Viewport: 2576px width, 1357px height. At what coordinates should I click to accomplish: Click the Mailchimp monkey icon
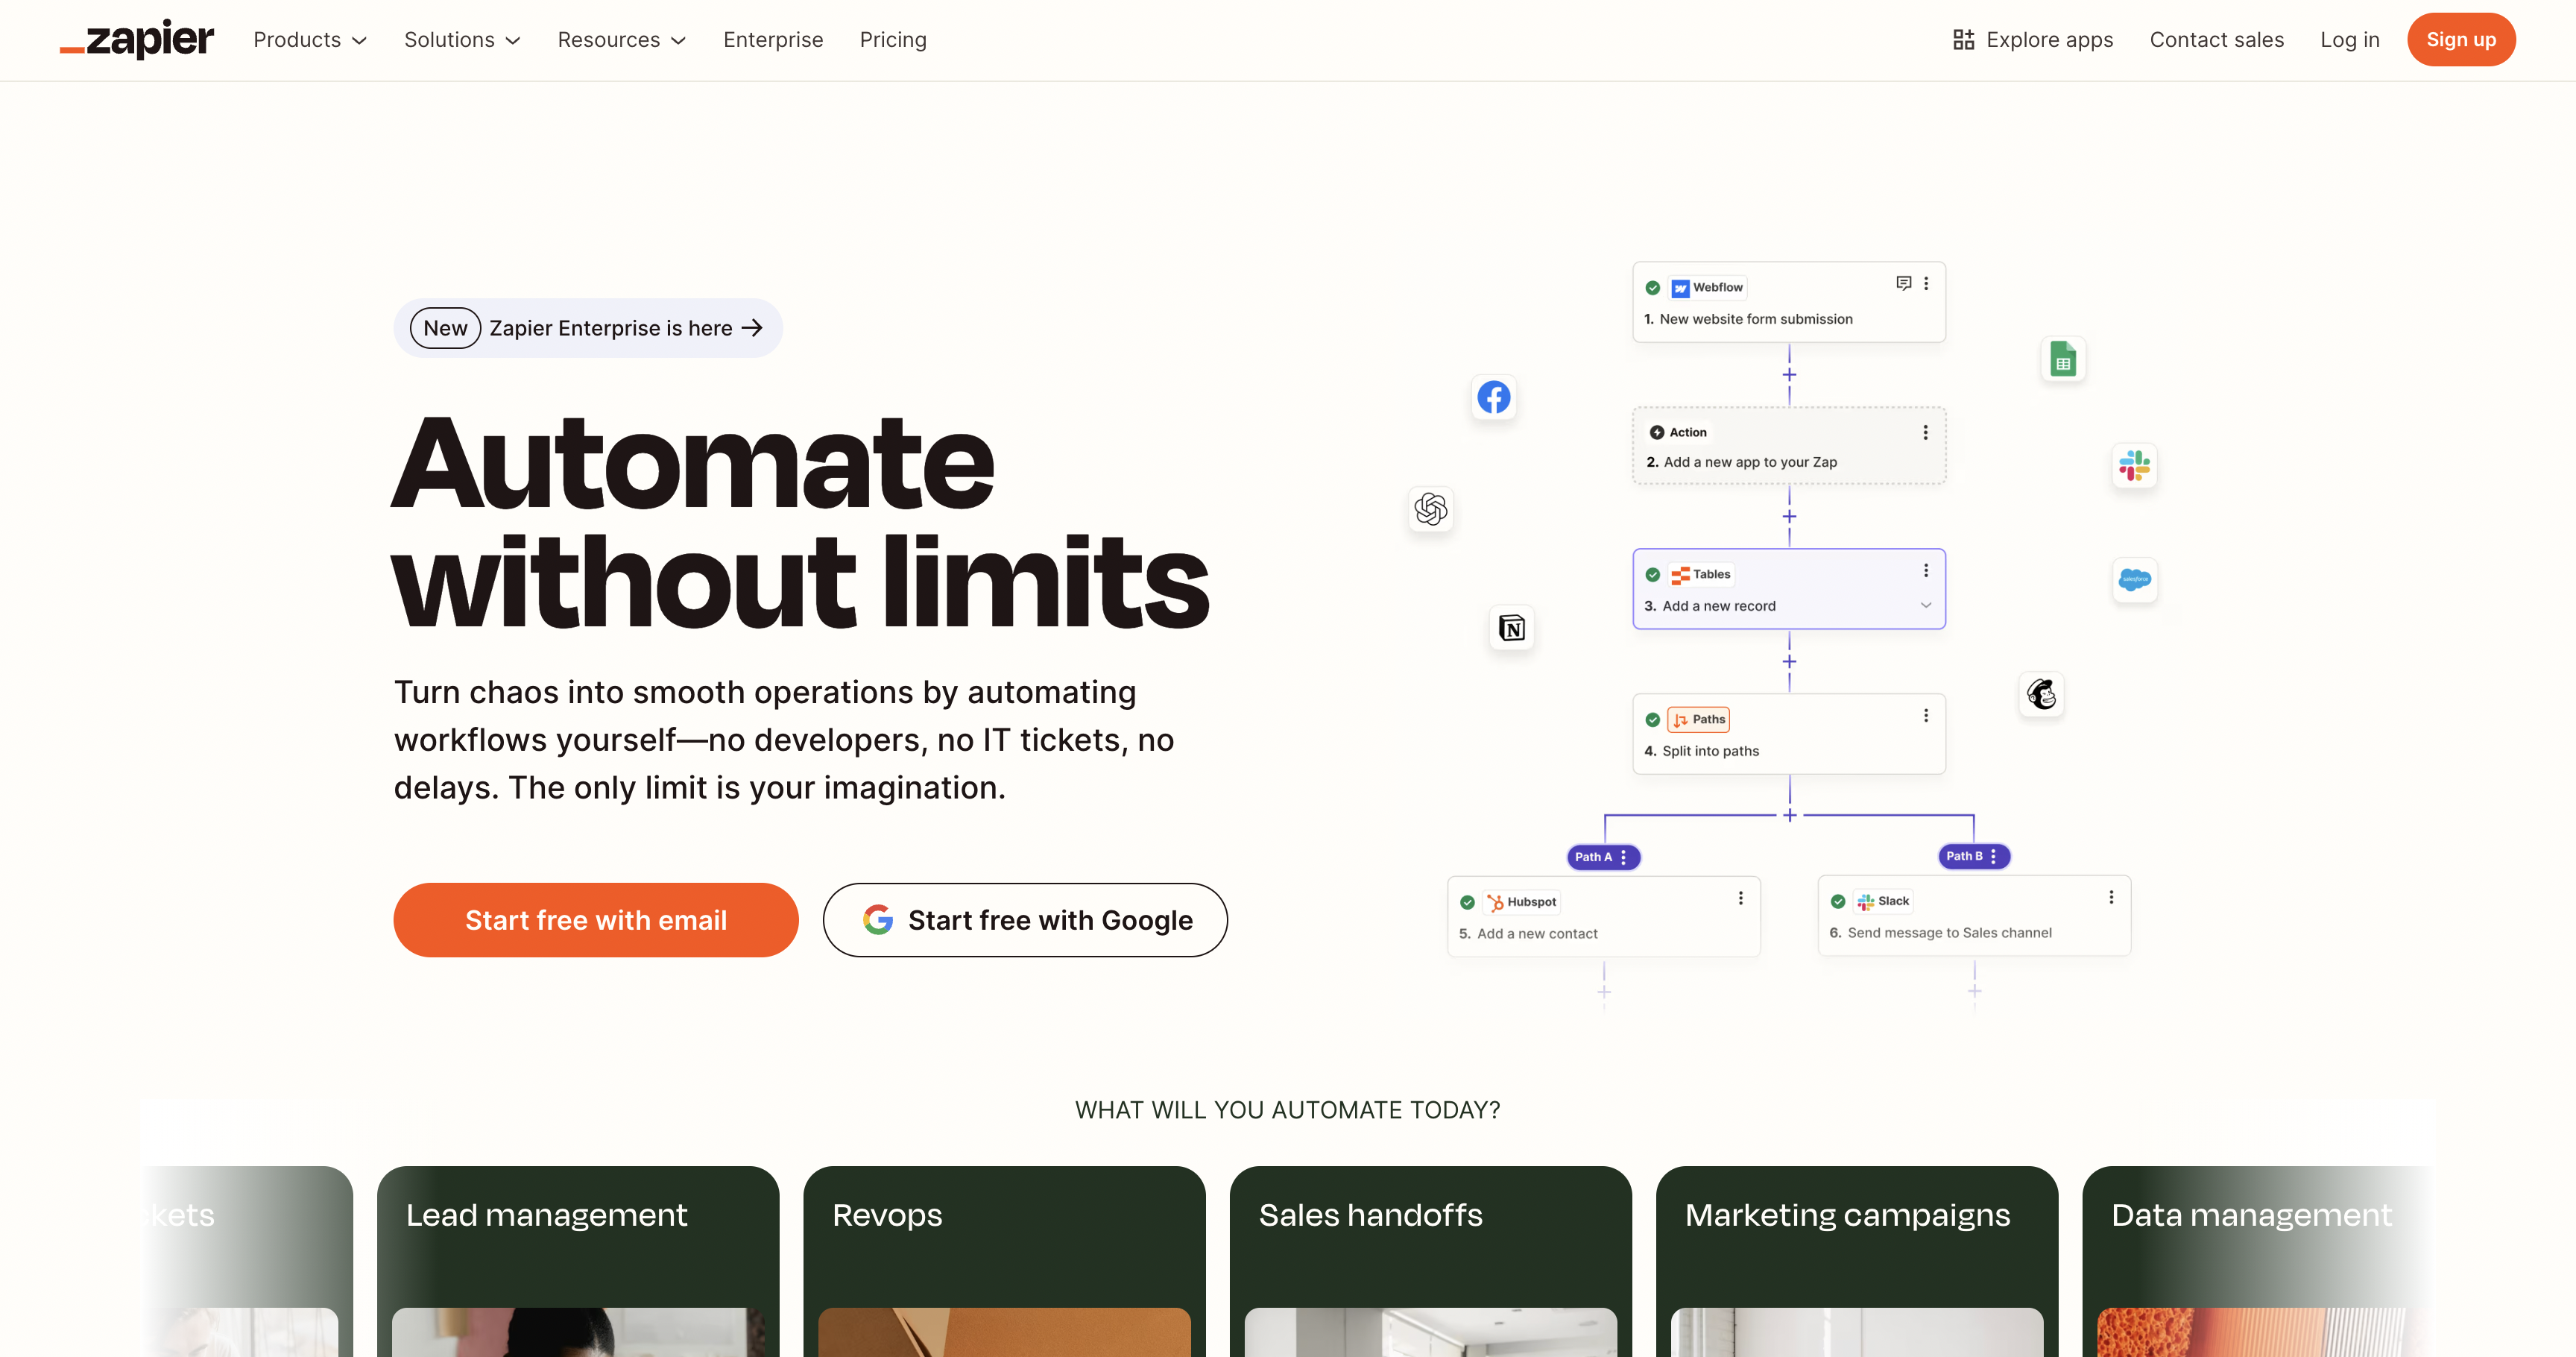point(2041,694)
